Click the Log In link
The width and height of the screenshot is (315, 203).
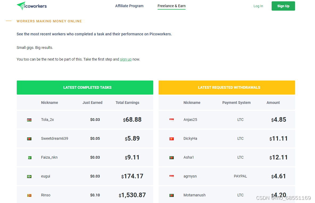coord(258,6)
